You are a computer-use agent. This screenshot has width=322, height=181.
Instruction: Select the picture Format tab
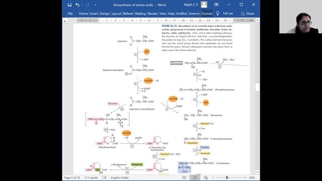tap(207, 14)
